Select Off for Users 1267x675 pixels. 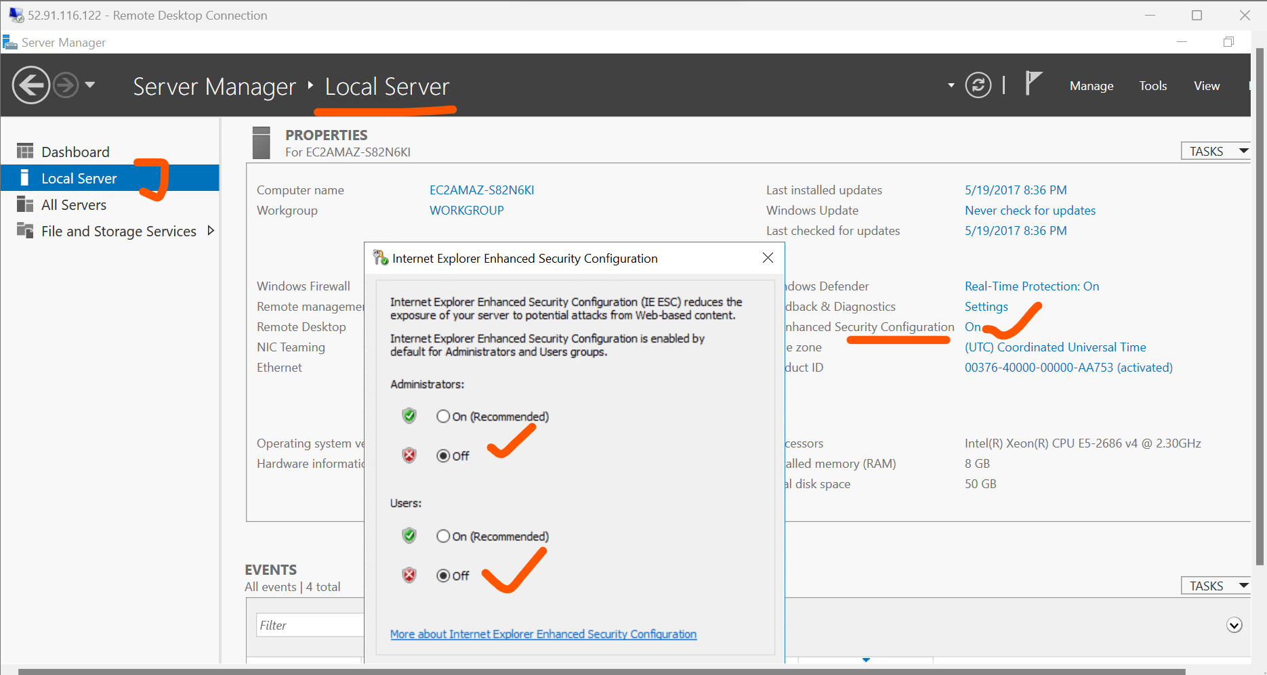coord(443,575)
